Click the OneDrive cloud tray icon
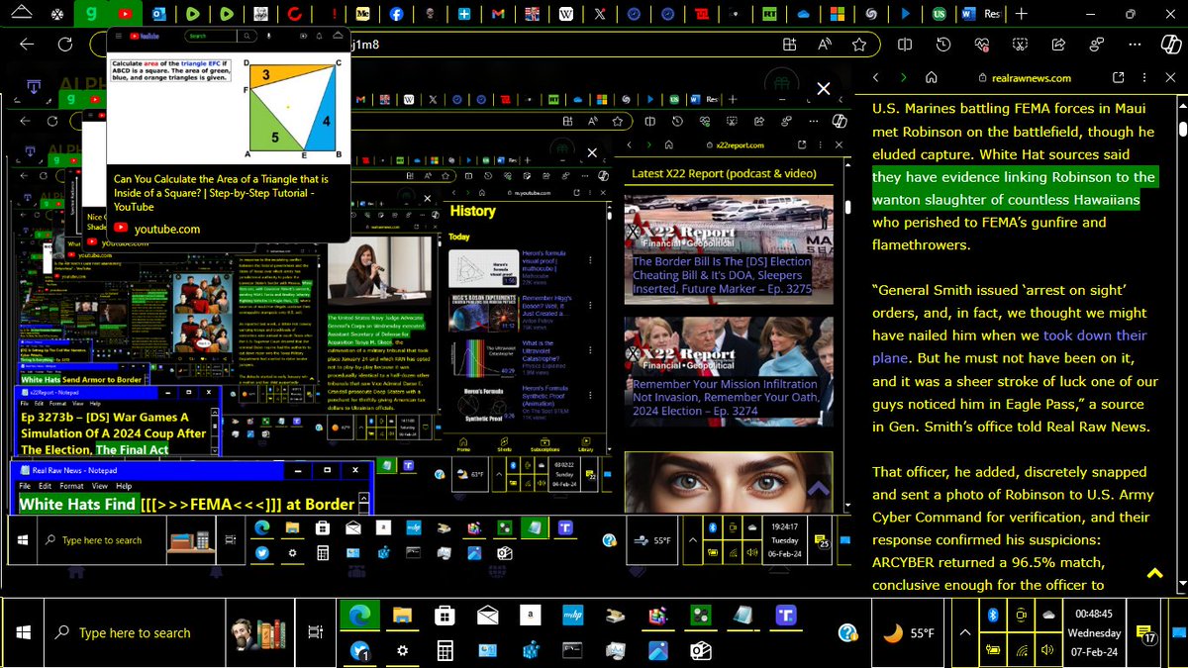Screen dimensions: 1188x668 point(1048,616)
